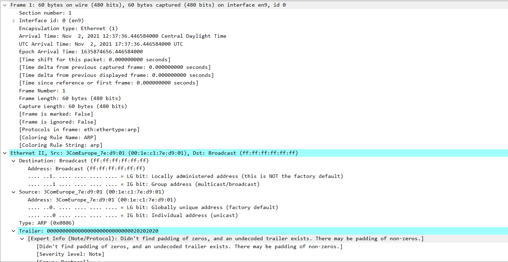Screen dimensions: 508x262
Task: Collapse the Ethernet II section
Action: click(x=5, y=153)
